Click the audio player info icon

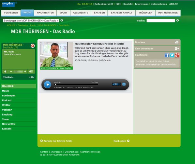tap(124, 84)
